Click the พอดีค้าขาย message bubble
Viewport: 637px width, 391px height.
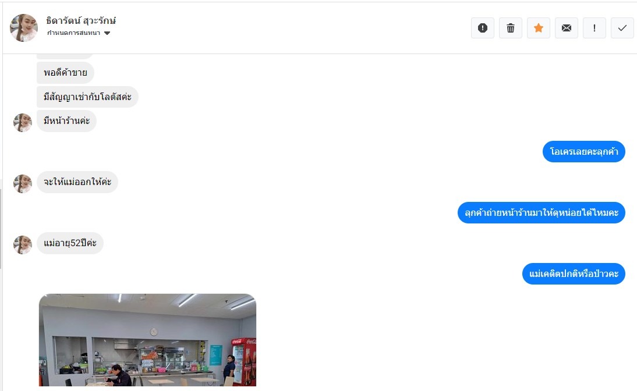click(65, 73)
